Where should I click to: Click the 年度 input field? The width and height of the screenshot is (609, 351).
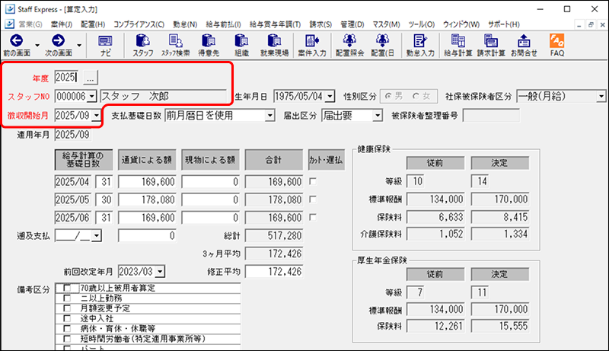coord(66,77)
